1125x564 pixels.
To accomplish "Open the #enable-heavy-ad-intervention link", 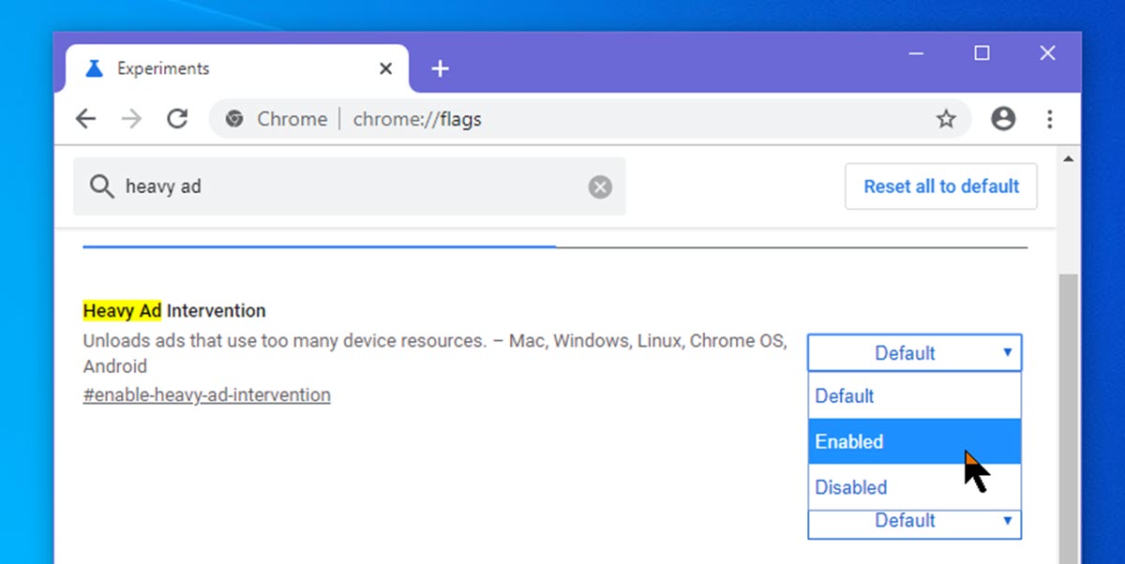I will point(206,395).
